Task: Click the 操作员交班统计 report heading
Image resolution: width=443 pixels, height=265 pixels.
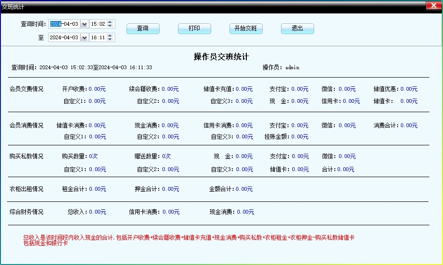Action: pos(221,57)
